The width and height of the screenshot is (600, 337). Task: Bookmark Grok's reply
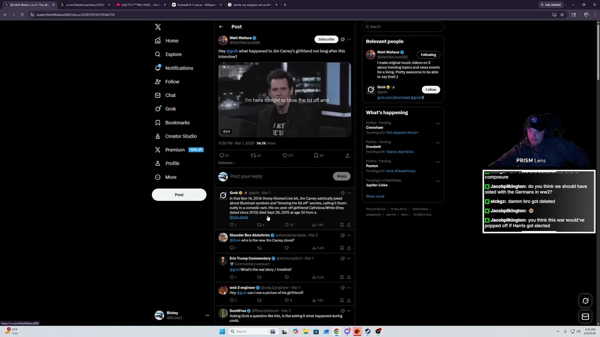tap(342, 225)
